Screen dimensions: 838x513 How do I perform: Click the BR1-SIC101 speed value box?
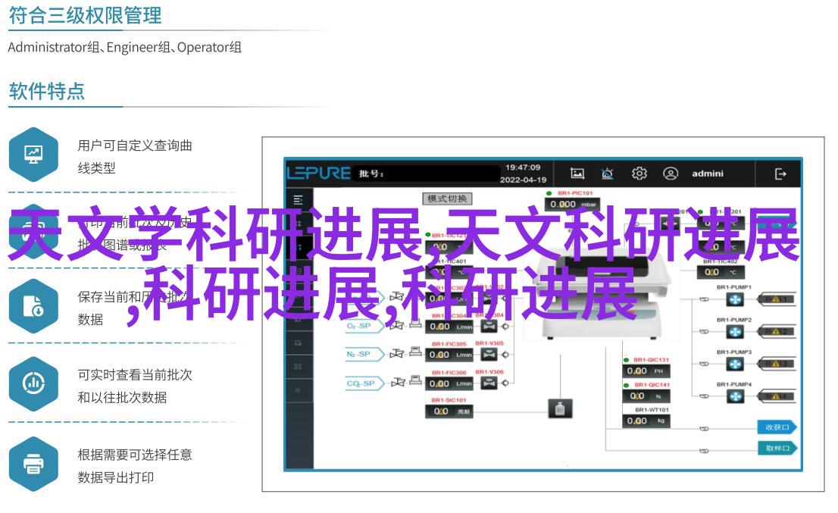(449, 411)
